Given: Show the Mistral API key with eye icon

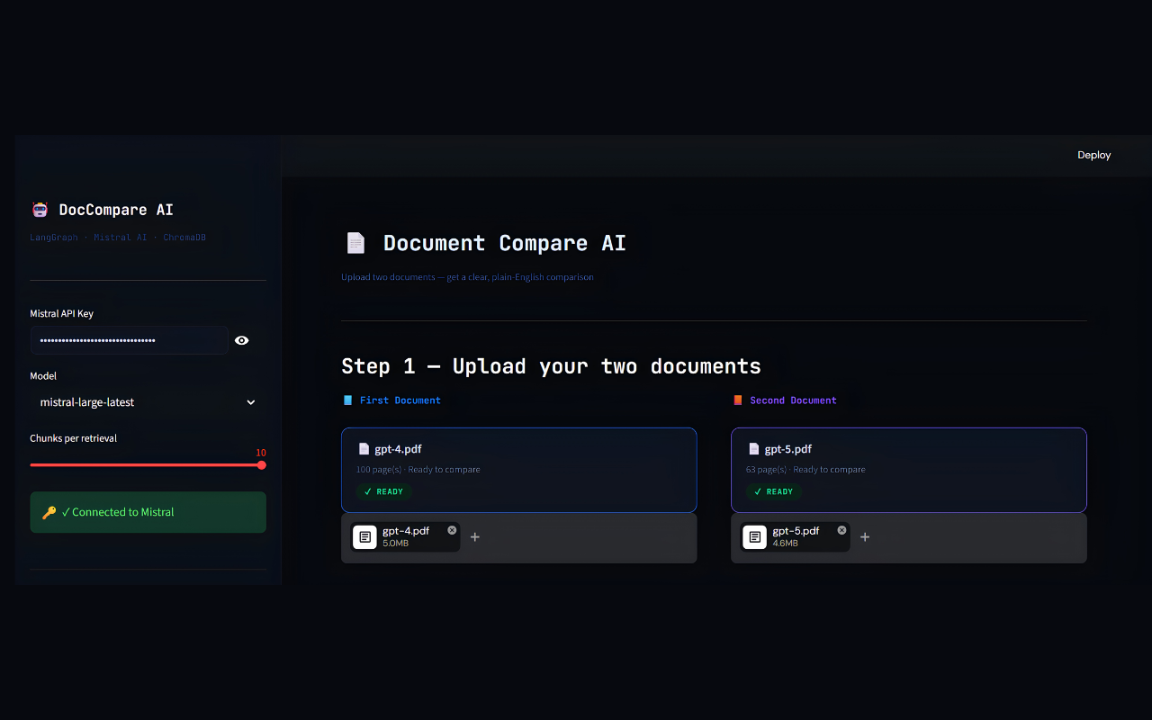Looking at the screenshot, I should [x=241, y=340].
